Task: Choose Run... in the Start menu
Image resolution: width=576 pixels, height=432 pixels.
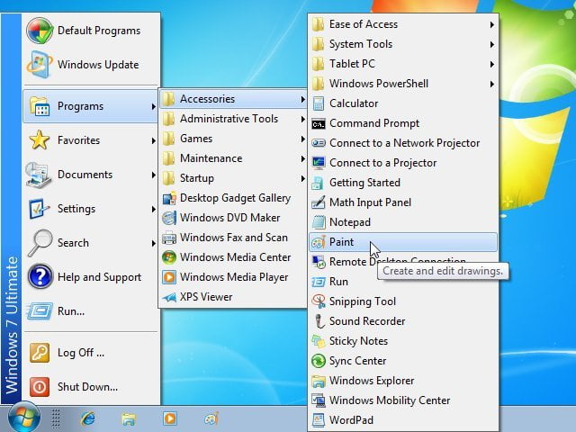Action: point(90,311)
